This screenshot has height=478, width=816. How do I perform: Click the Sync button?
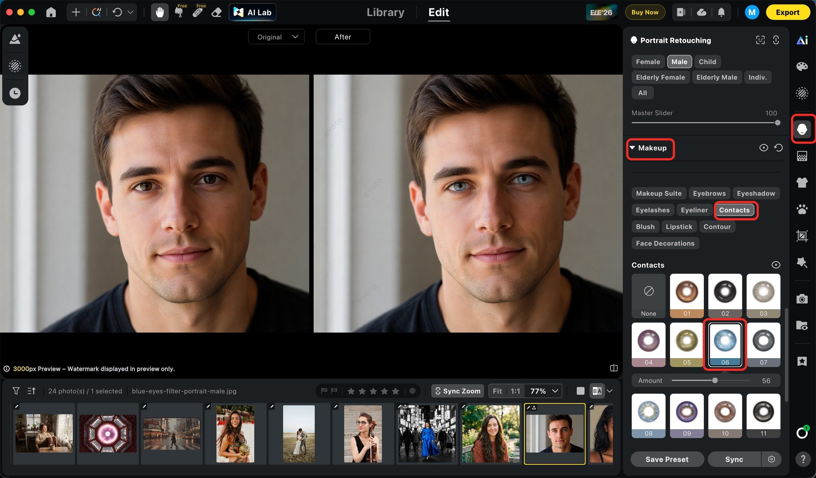[734, 459]
